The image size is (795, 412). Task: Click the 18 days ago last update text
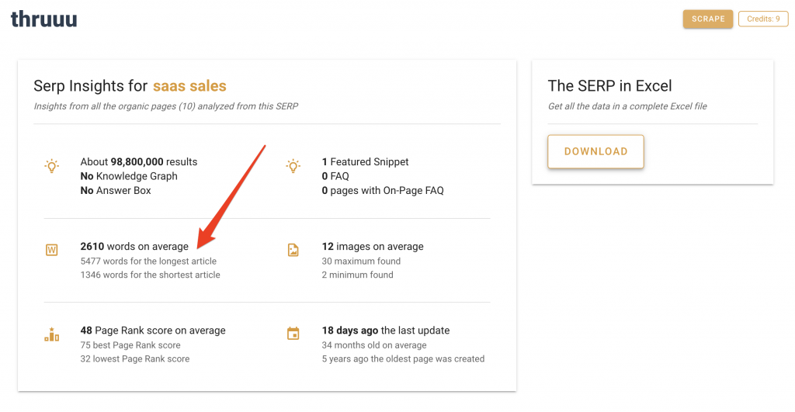pyautogui.click(x=386, y=331)
